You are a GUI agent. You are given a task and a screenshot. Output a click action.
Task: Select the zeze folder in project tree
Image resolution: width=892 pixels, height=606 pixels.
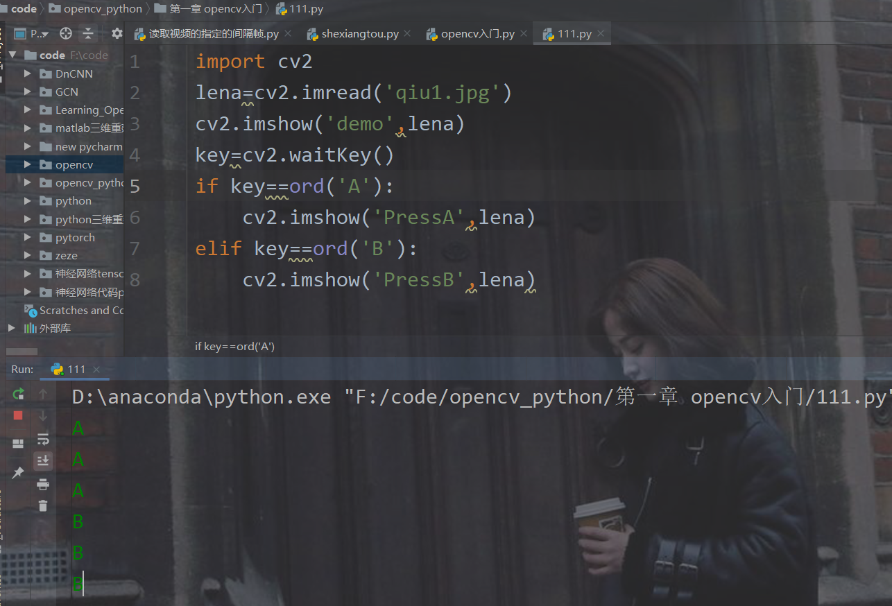tap(67, 255)
